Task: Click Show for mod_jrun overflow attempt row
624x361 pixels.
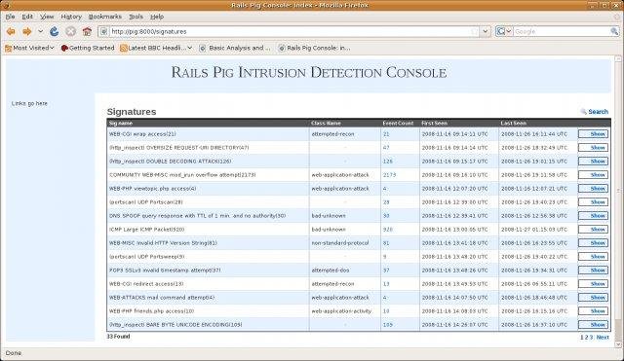Action: tap(593, 175)
